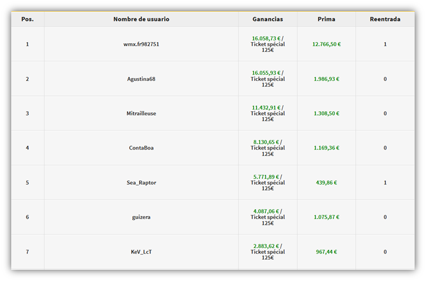Click the 439,86 € prima value
This screenshot has height=281, width=426.
(x=326, y=183)
